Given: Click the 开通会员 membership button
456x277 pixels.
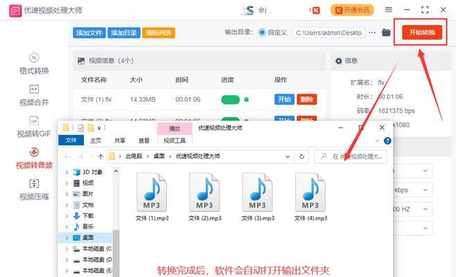Looking at the screenshot, I should click(x=352, y=10).
